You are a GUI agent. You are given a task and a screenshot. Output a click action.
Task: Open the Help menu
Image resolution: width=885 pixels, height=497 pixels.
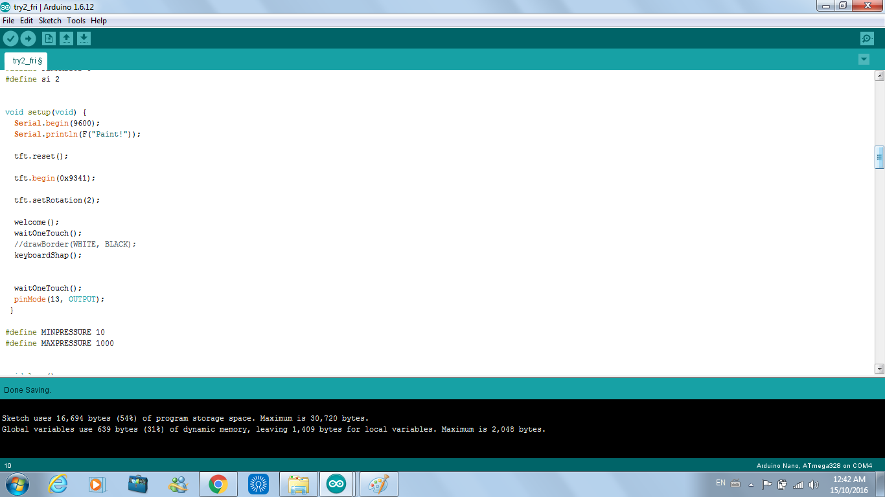click(98, 21)
